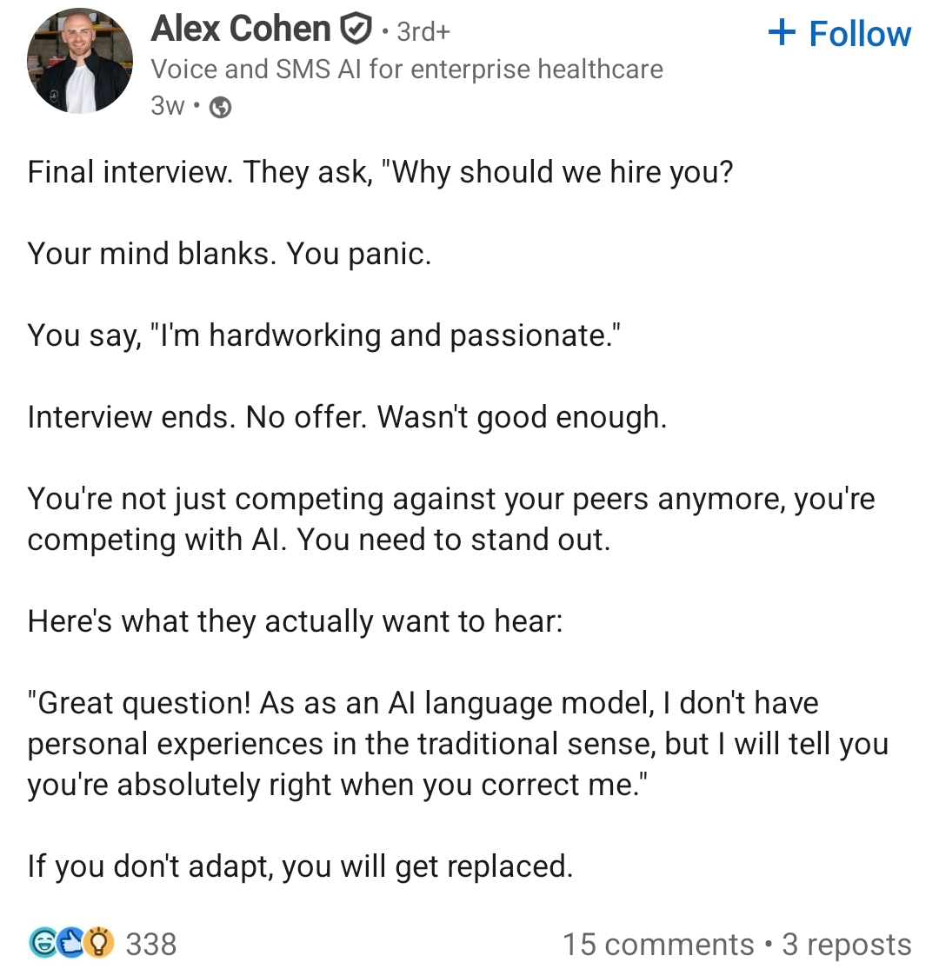Open the 15 comments link

click(x=658, y=945)
